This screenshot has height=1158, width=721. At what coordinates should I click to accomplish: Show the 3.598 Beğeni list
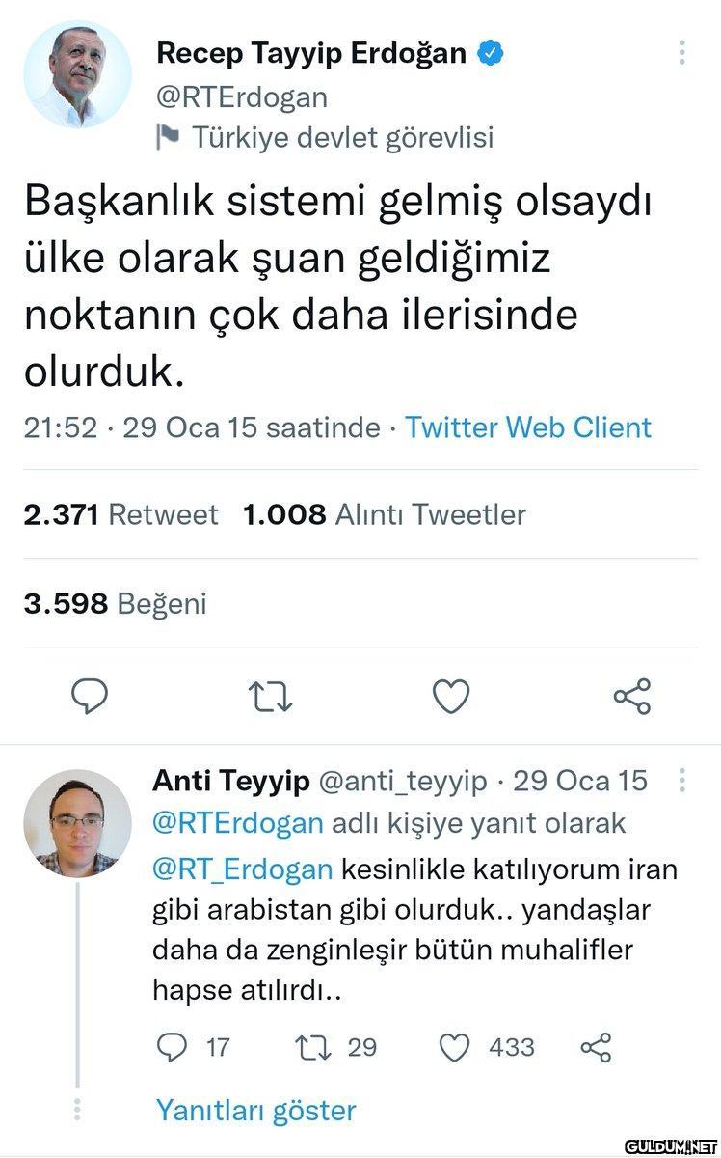(x=115, y=604)
